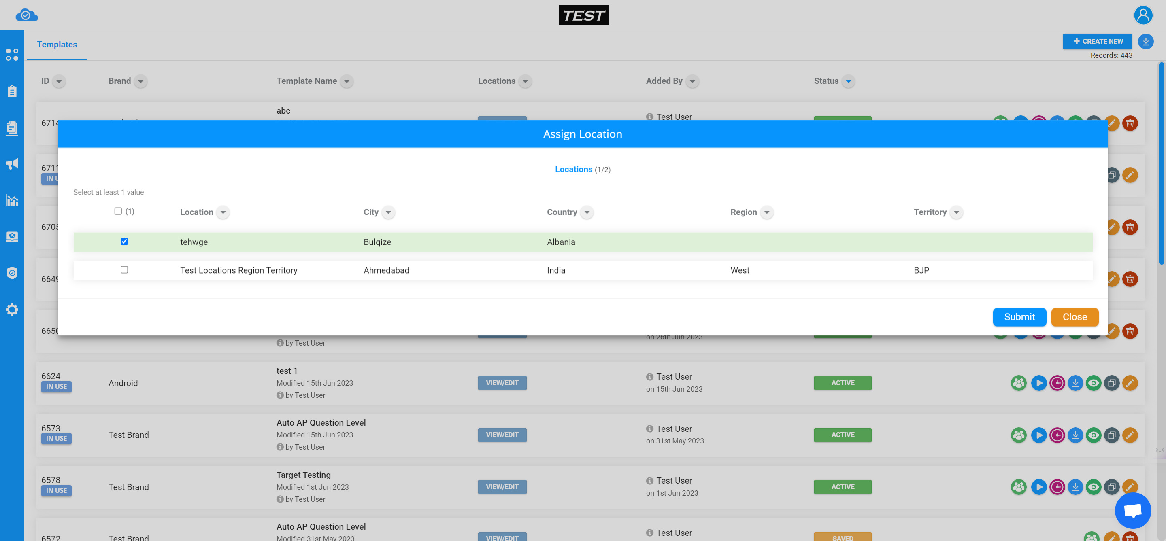The width and height of the screenshot is (1166, 541).
Task: Open the chat support bubble
Action: pyautogui.click(x=1132, y=511)
